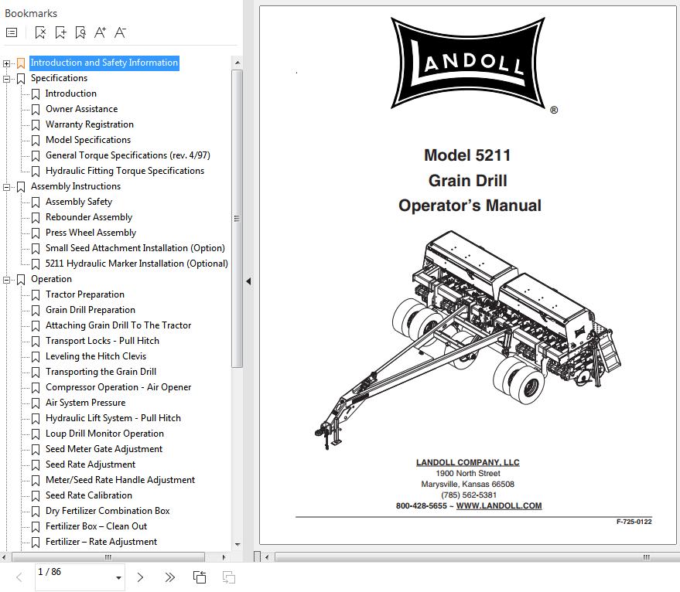Open the Model Specifications bookmark
The height and width of the screenshot is (592, 680).
click(x=88, y=140)
